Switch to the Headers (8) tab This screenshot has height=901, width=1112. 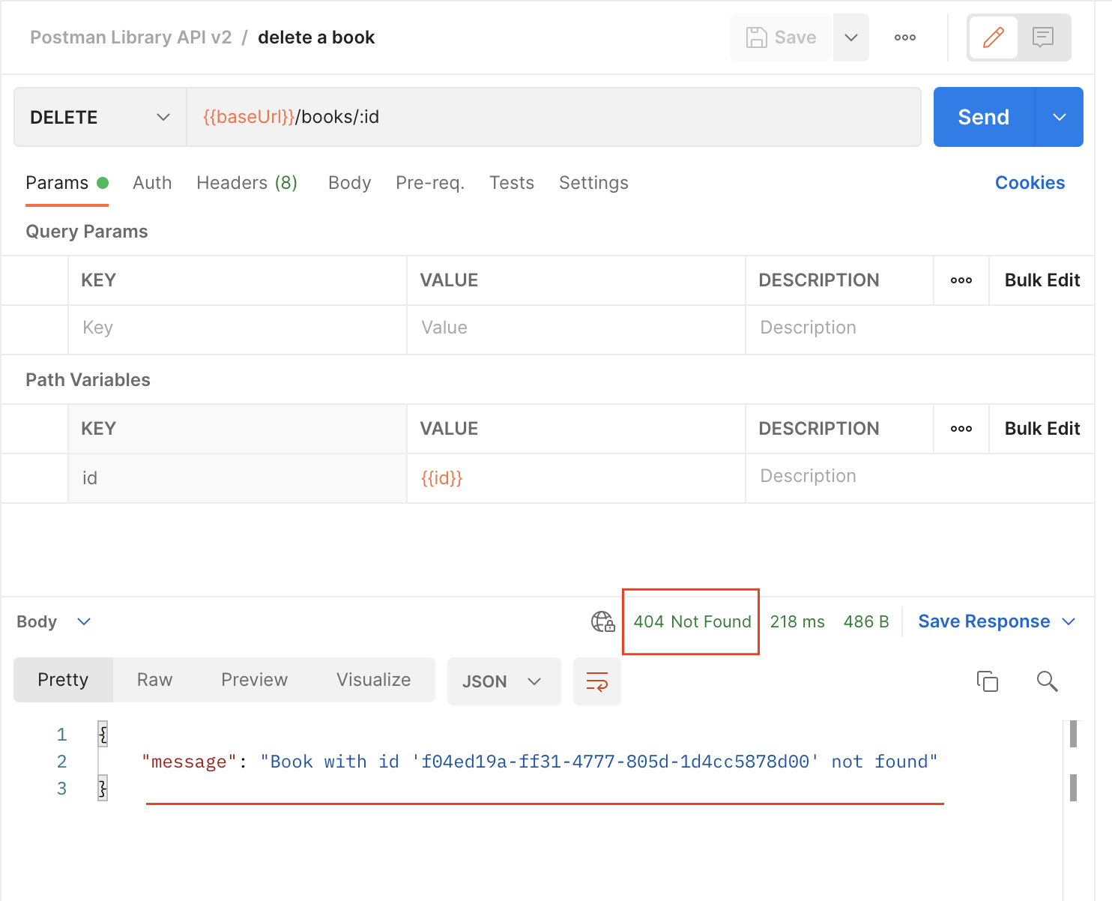pos(247,182)
